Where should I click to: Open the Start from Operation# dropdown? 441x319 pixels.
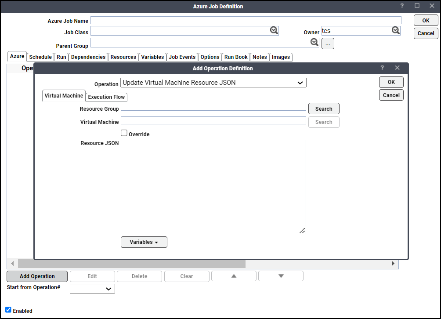pyautogui.click(x=93, y=289)
